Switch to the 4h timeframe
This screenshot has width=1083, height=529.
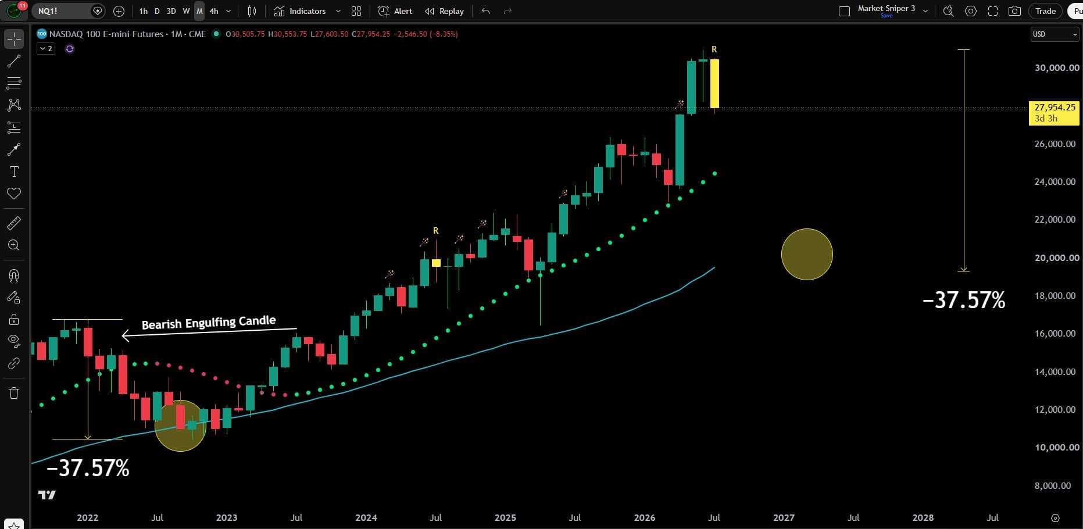coord(214,11)
